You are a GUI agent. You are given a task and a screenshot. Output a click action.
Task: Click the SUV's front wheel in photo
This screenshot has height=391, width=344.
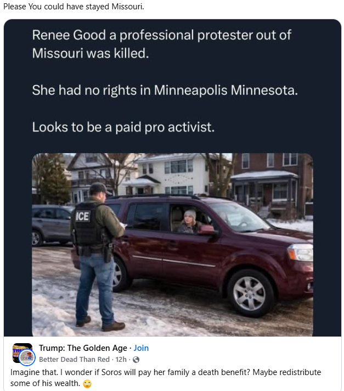pyautogui.click(x=250, y=294)
